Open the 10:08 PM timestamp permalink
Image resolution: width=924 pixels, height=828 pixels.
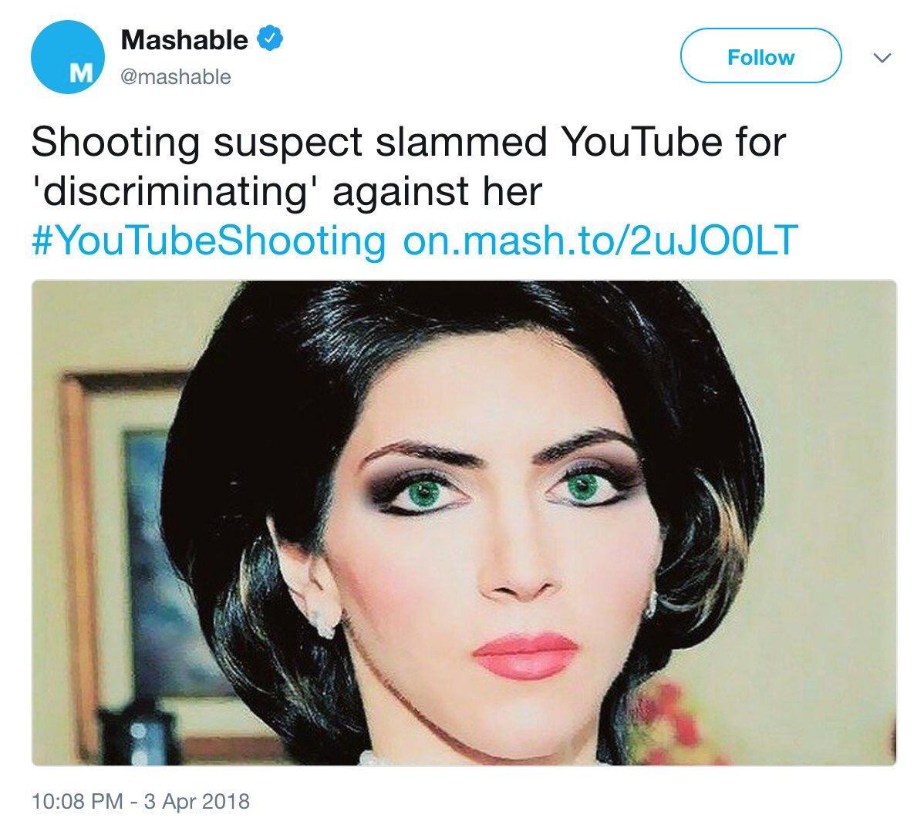coord(140,802)
